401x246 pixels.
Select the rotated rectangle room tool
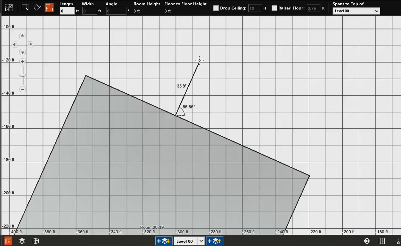coord(37,8)
